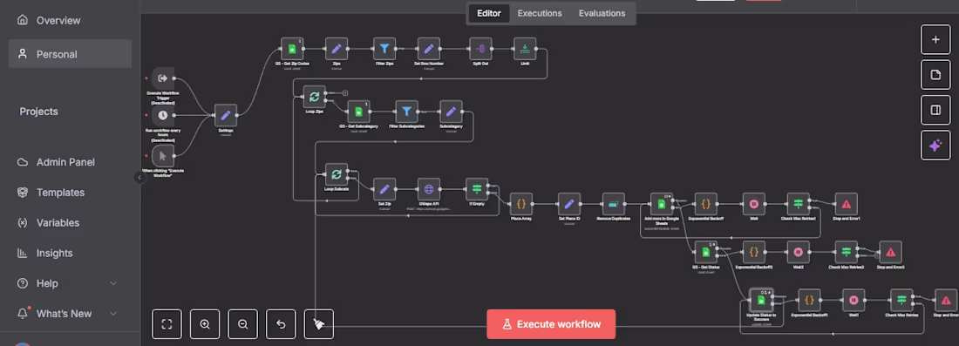Select the Loop Subcats node
The width and height of the screenshot is (959, 346).
click(x=337, y=174)
